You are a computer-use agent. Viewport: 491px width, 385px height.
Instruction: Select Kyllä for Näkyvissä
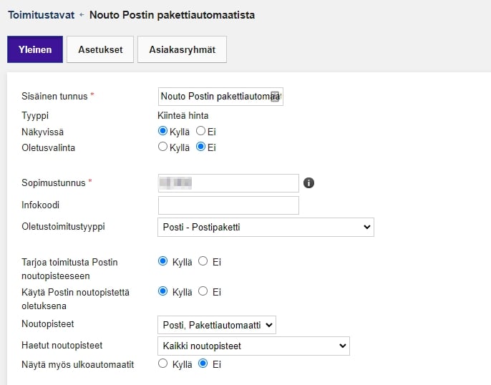[162, 131]
